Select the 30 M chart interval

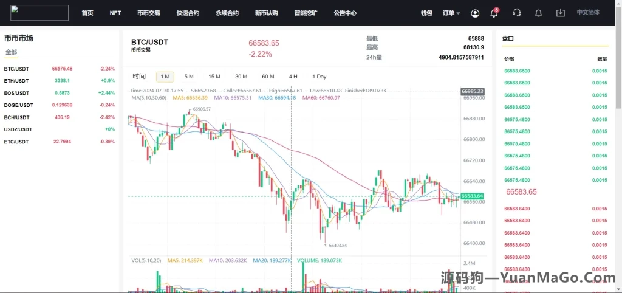[241, 77]
